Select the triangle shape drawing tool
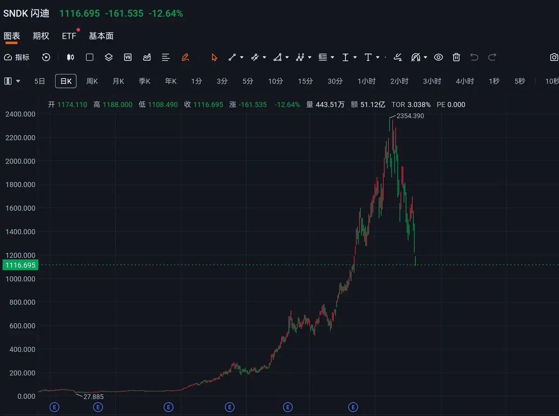 click(x=277, y=57)
